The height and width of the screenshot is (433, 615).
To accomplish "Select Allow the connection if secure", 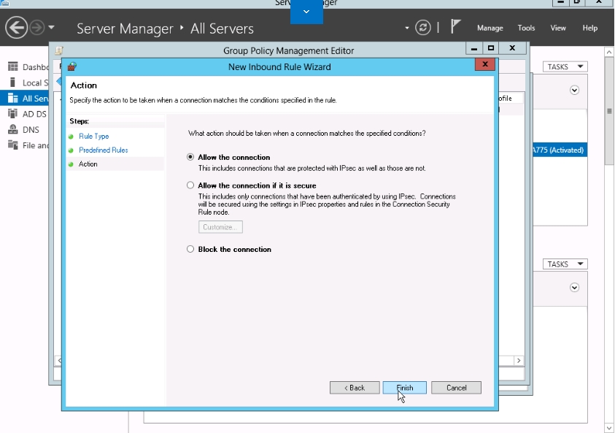I will point(191,185).
